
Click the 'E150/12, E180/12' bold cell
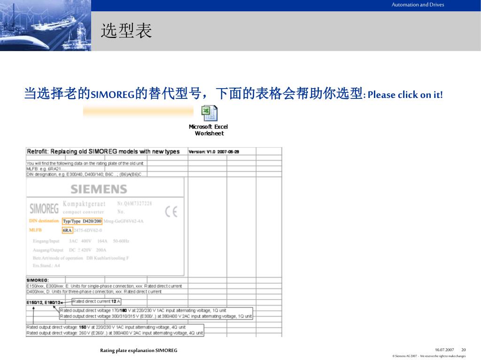click(x=44, y=302)
